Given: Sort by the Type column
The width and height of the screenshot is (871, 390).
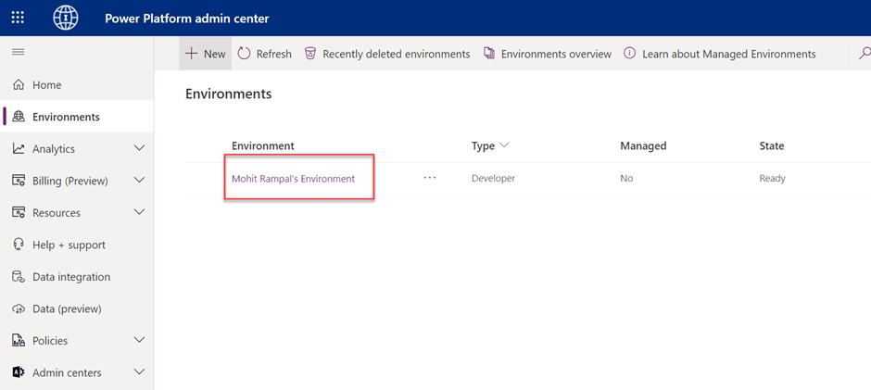Looking at the screenshot, I should tap(490, 145).
